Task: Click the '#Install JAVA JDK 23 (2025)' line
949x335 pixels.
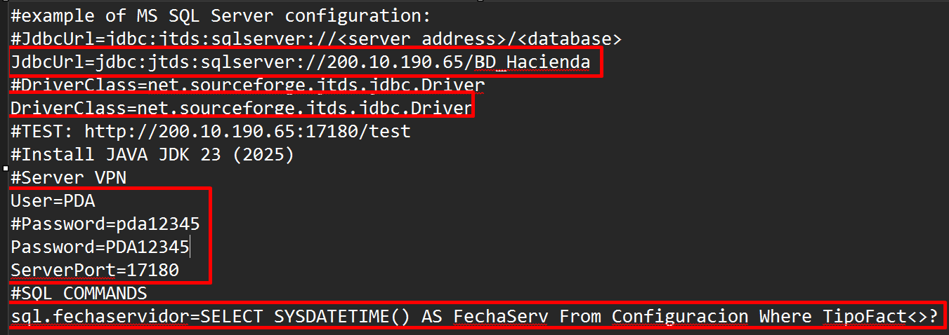Action: [x=152, y=154]
